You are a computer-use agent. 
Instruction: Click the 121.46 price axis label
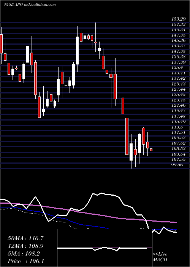[x=178, y=106]
